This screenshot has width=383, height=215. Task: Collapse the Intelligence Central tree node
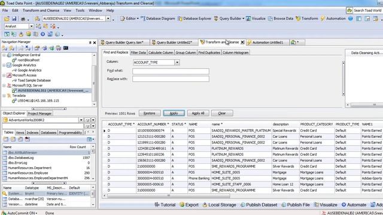4,55
